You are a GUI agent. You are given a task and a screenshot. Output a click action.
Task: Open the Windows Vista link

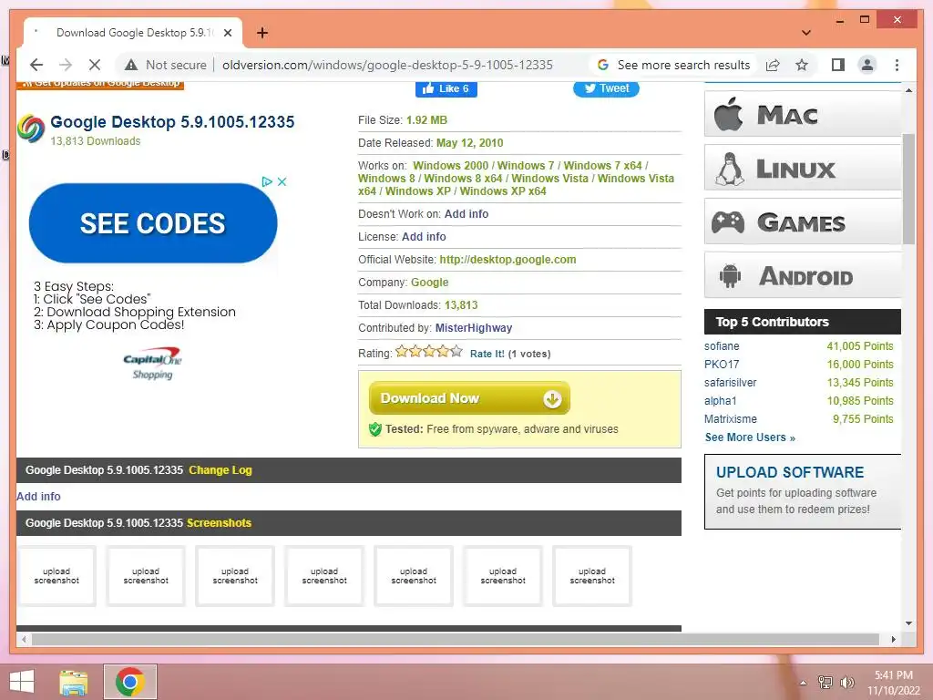coord(549,179)
